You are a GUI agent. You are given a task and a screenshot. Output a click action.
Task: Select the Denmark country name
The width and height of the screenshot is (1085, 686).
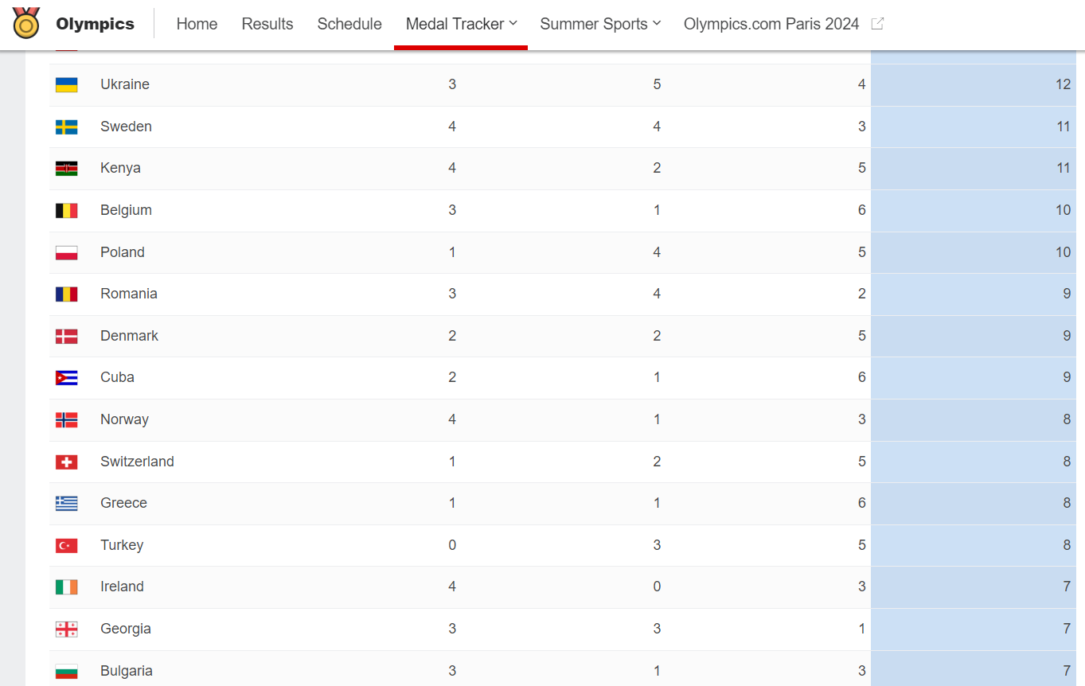coord(129,336)
